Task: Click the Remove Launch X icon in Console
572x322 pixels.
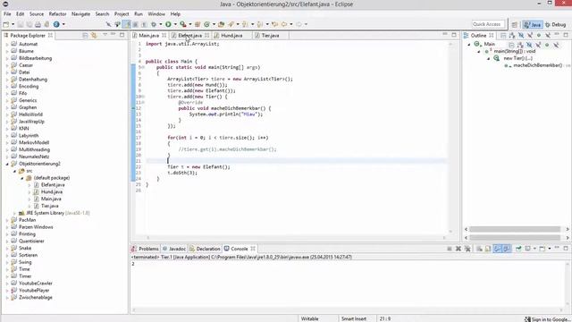Action: click(x=458, y=249)
